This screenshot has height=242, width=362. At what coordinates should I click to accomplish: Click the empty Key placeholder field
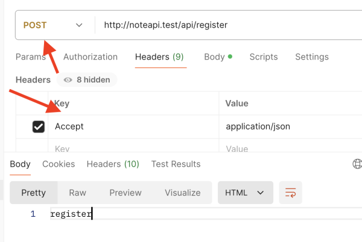[133, 148]
